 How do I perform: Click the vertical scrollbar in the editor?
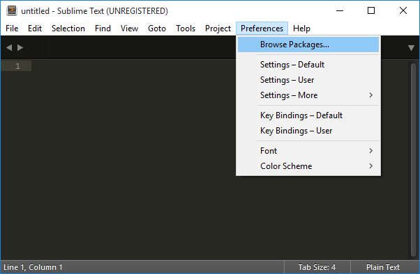413,159
